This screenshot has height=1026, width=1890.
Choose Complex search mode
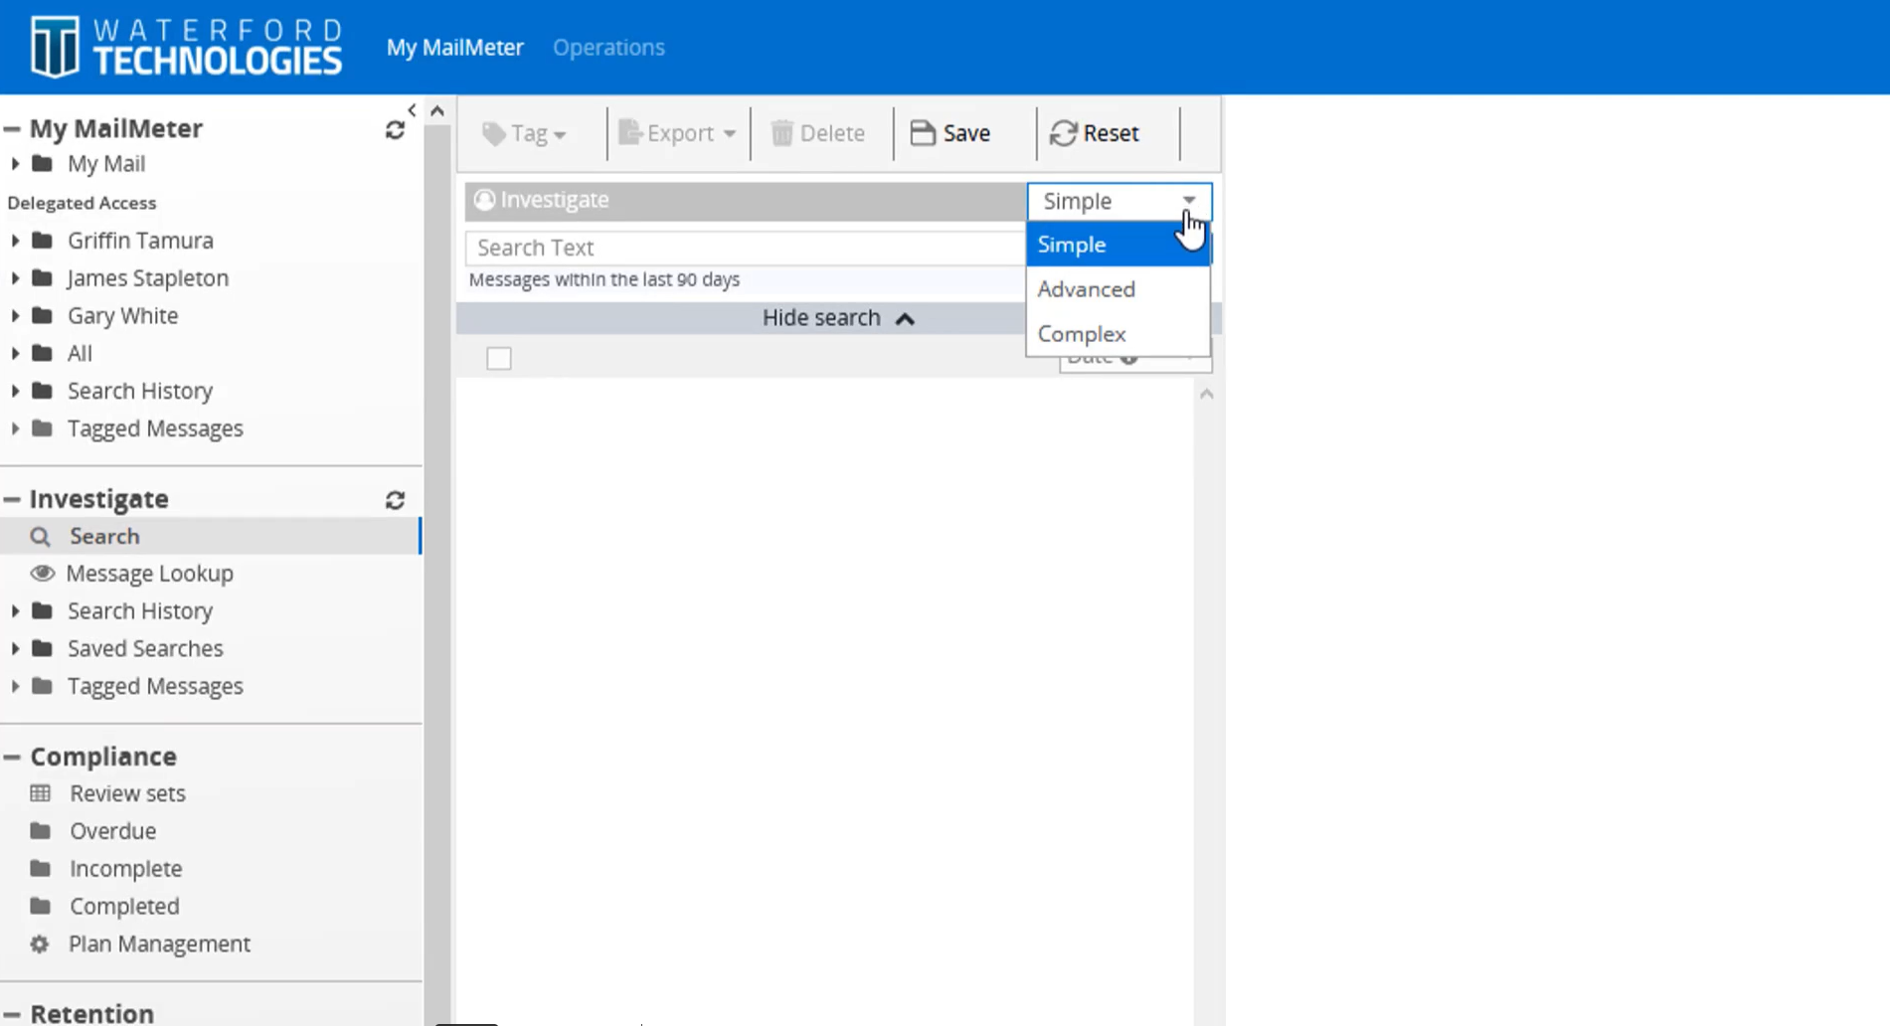[1082, 334]
